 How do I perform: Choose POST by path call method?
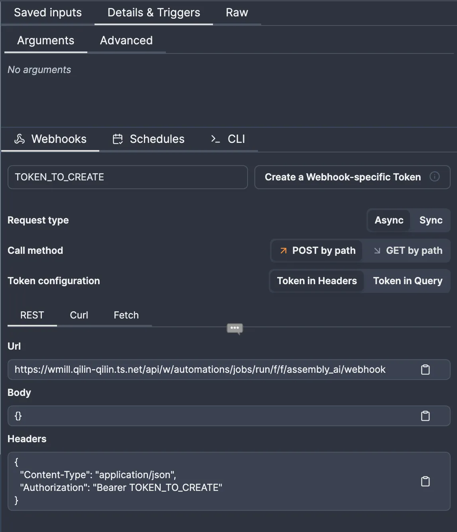click(317, 251)
